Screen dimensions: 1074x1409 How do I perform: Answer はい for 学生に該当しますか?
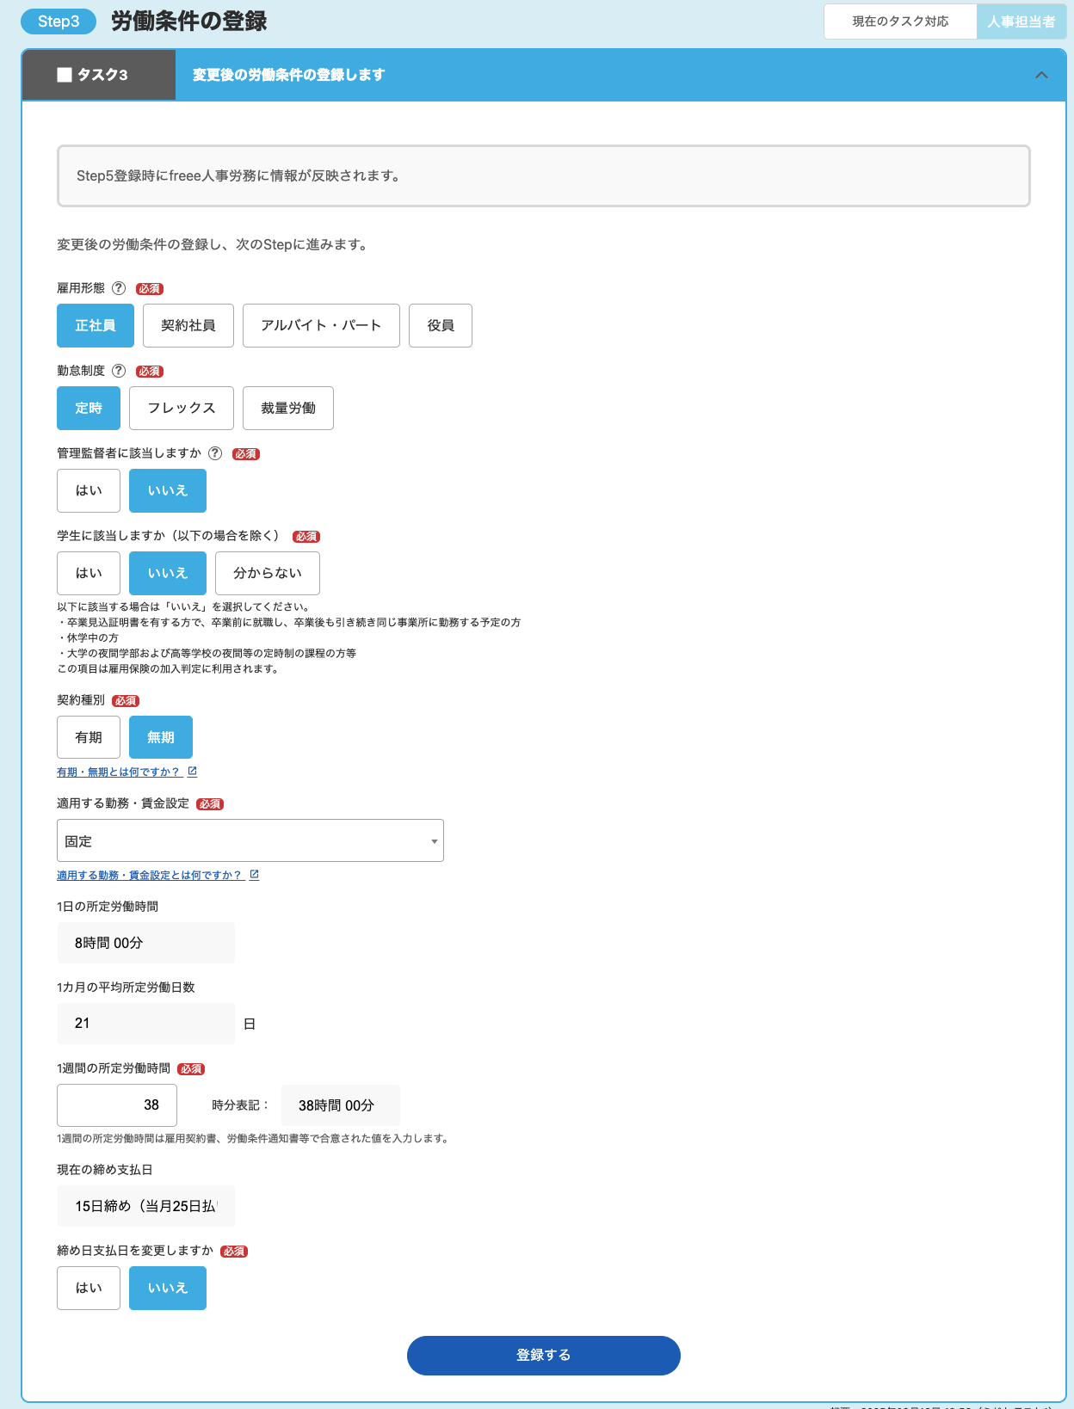[x=89, y=573]
